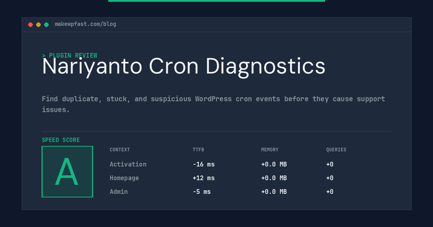Screen dimensions: 433x227
Task: Click Admin memory value +0.0 MB
Action: coord(274,192)
